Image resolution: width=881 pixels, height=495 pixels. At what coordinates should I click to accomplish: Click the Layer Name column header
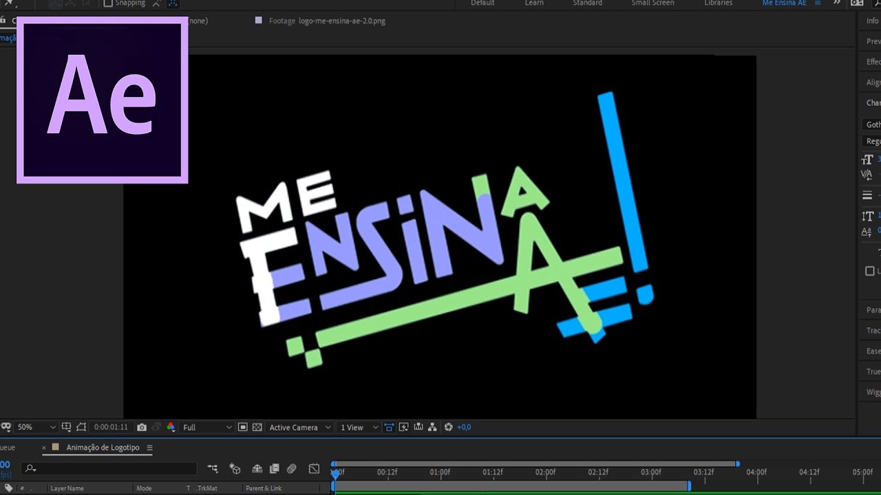coord(67,488)
